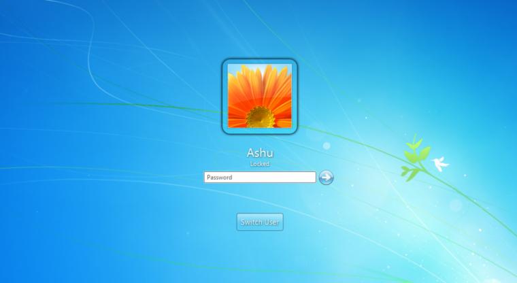The width and height of the screenshot is (517, 283).
Task: Click the yellow center of the flower
Action: tap(259, 118)
